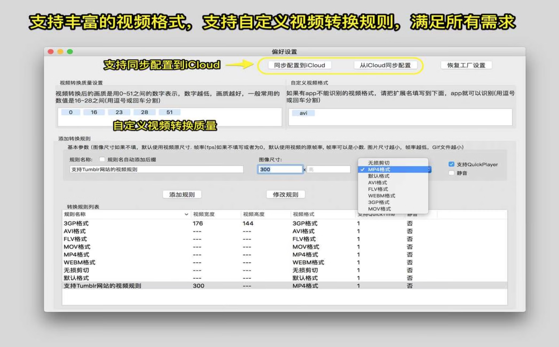The height and width of the screenshot is (347, 559).
Task: Sort by the 规则名称 column header chevron
Action: click(186, 214)
